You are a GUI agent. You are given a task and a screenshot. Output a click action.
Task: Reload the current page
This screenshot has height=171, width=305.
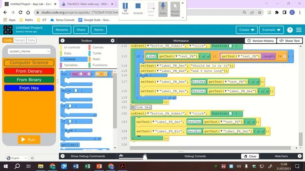20,12
